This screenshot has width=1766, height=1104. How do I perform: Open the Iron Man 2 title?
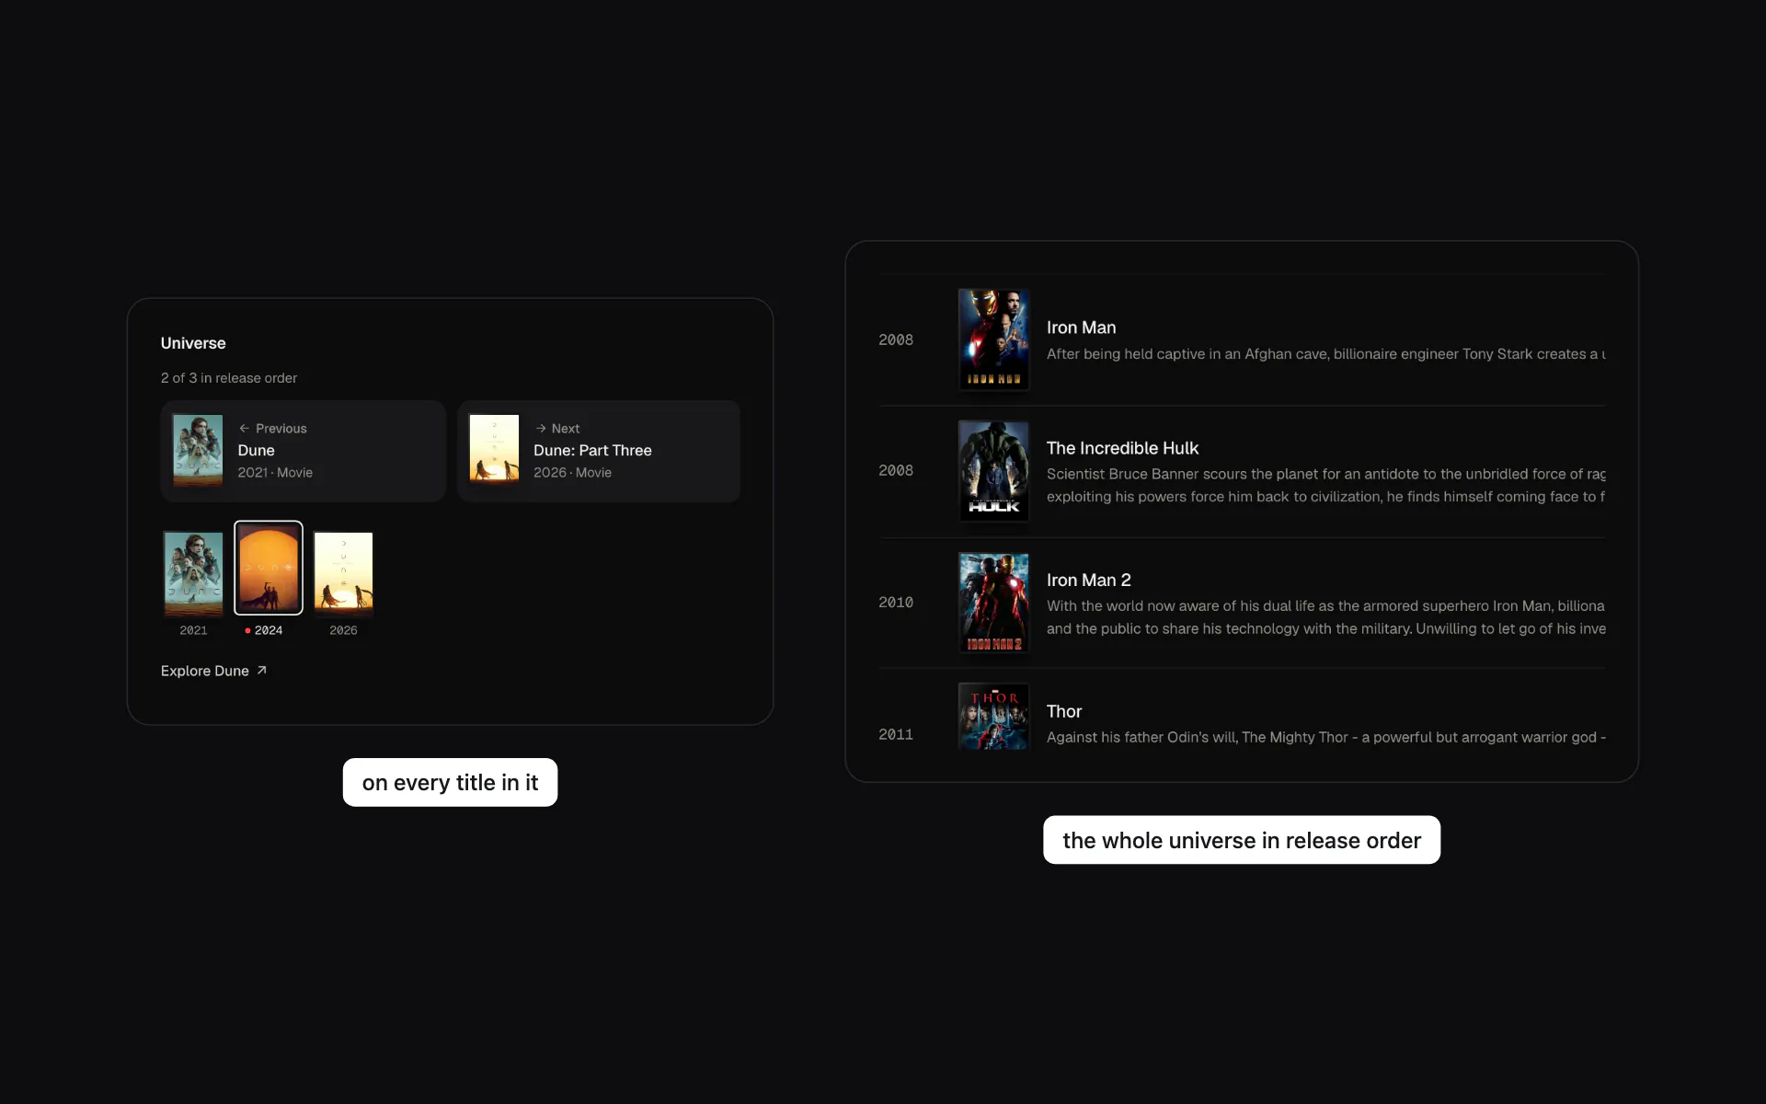click(x=1089, y=581)
